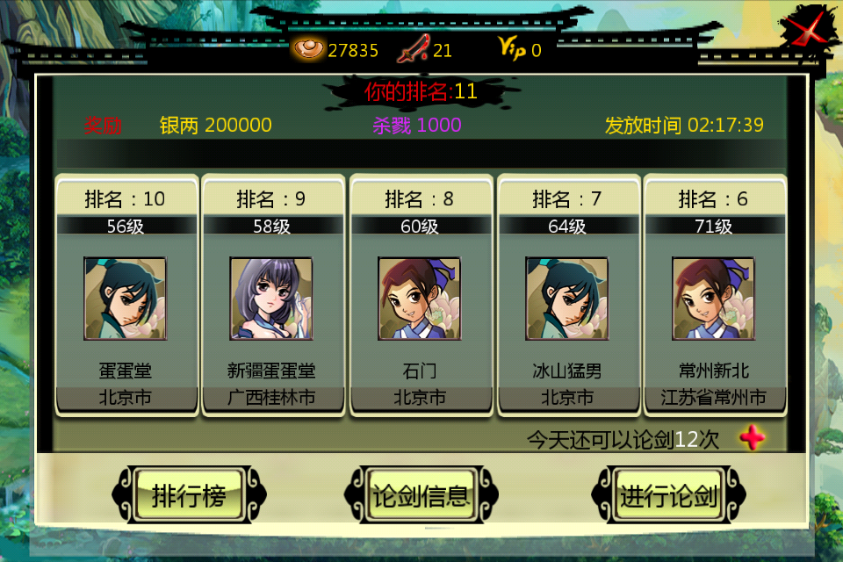This screenshot has width=843, height=562.
Task: Select the rank 10 player avatar 蛋蛋堂
Action: pyautogui.click(x=126, y=299)
